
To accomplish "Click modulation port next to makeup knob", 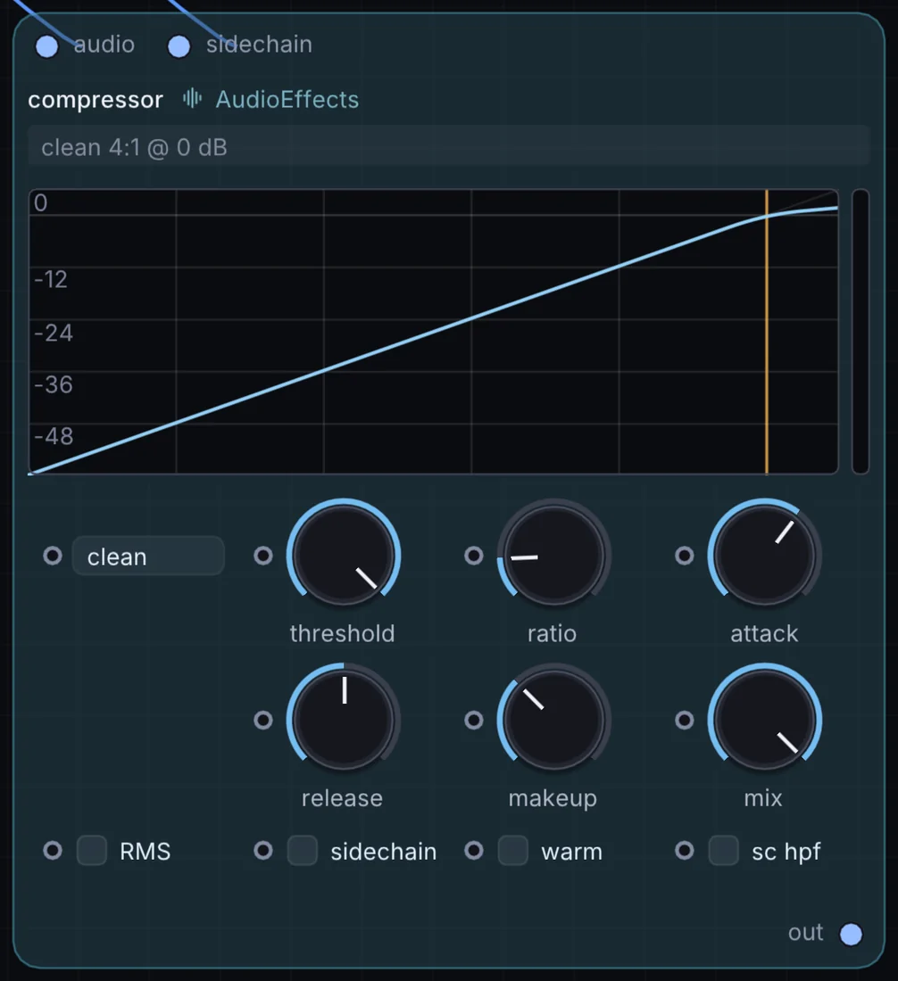I will point(474,720).
